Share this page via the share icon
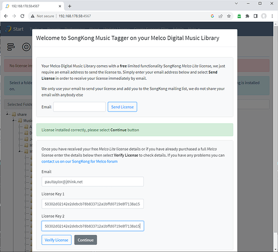Screen dimensions: 278x252 (x=221, y=16)
